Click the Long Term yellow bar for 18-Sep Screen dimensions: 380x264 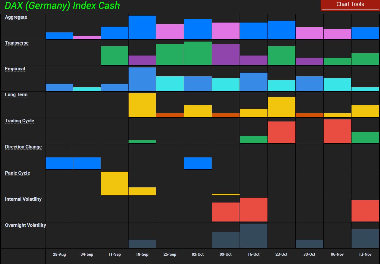(x=142, y=105)
